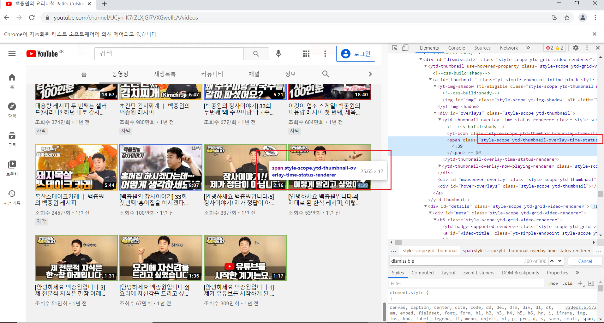Collapse the h3 style-scope node

435,220
